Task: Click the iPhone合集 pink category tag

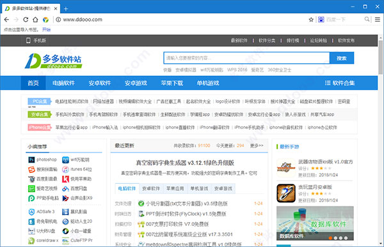Action: (x=39, y=127)
